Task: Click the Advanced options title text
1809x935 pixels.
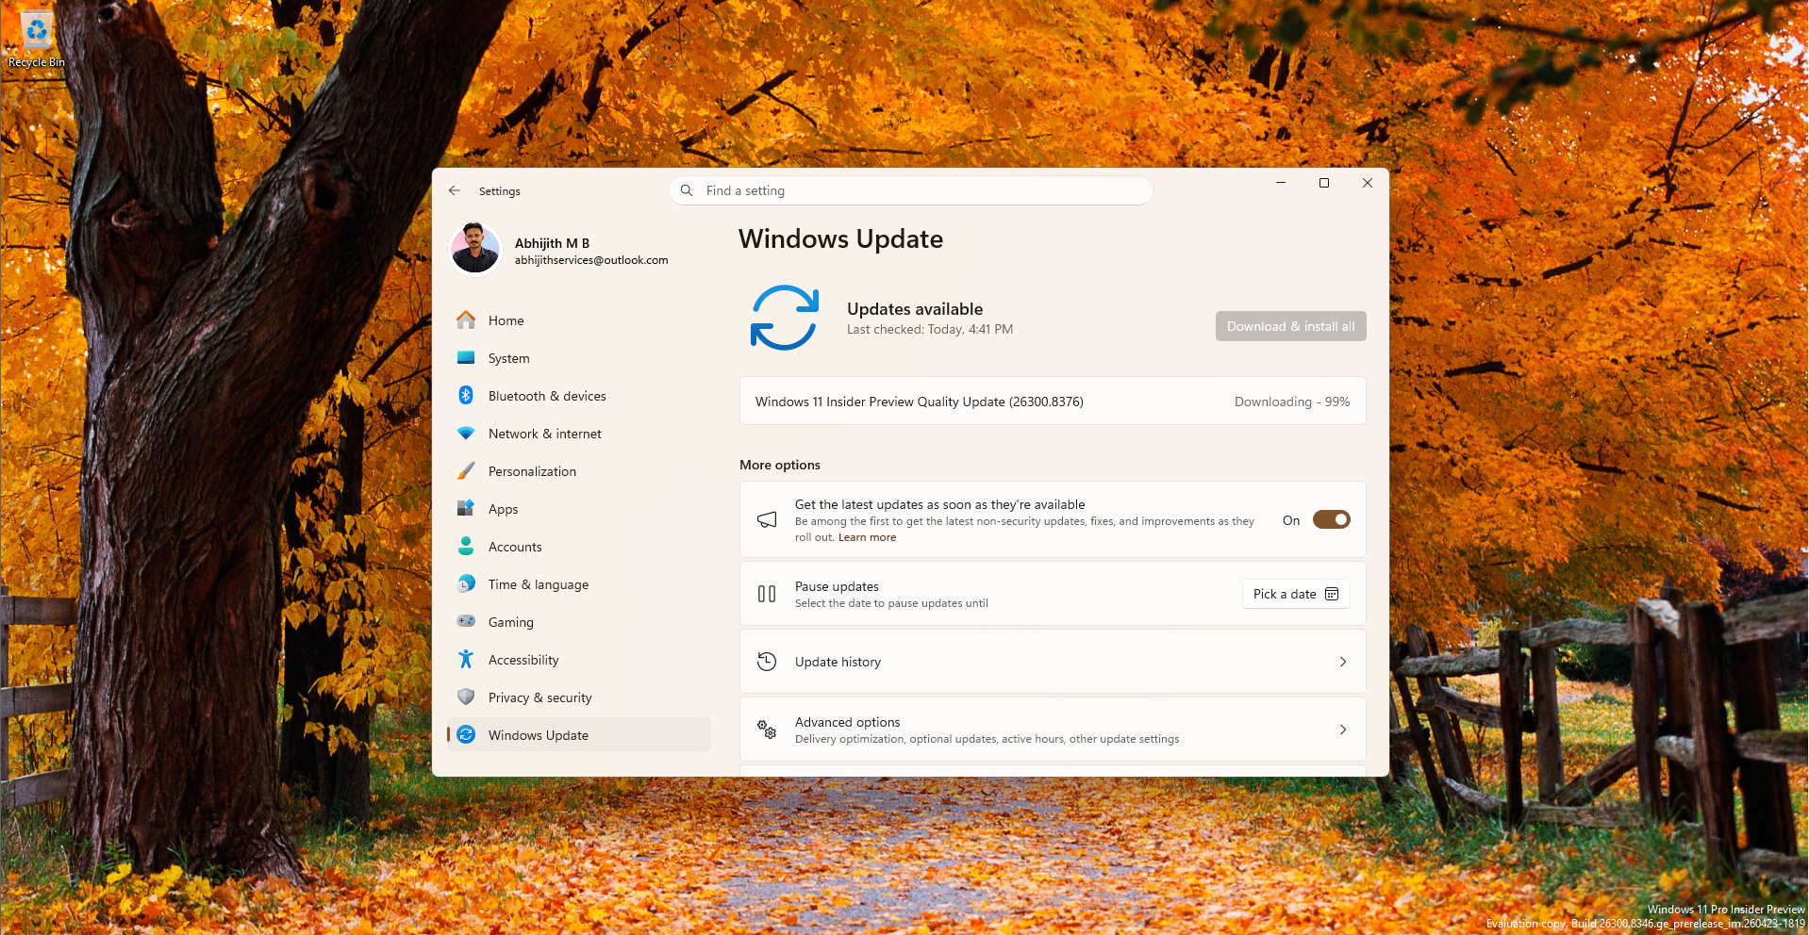Action: click(847, 722)
